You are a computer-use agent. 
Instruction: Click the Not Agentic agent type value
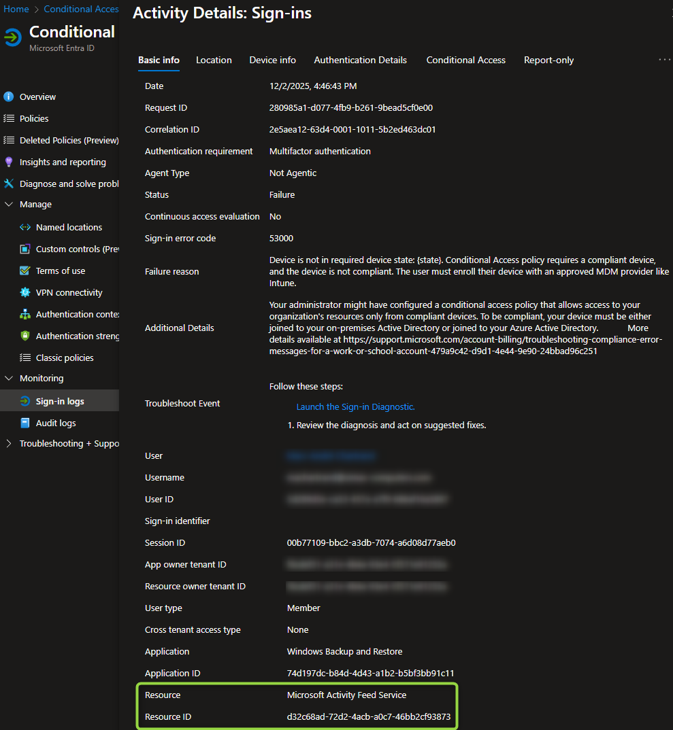point(293,173)
